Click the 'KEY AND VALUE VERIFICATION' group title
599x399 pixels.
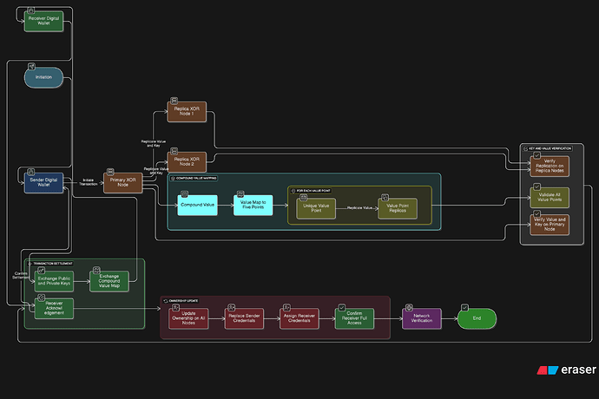coord(550,148)
